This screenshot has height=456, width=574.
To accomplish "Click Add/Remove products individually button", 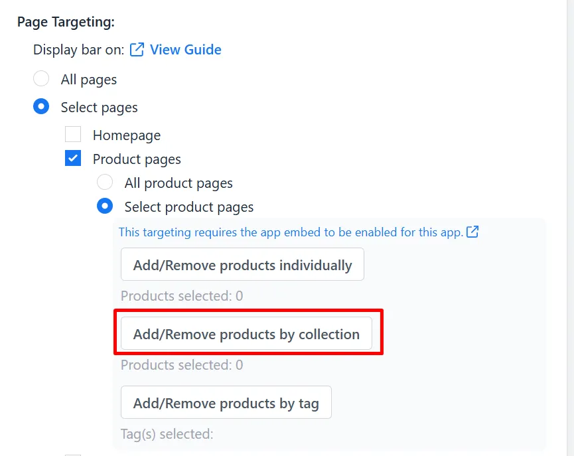I will [242, 264].
